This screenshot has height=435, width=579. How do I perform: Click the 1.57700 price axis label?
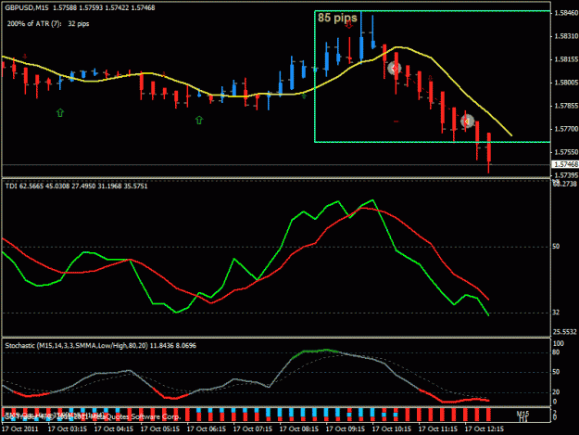[x=566, y=129]
